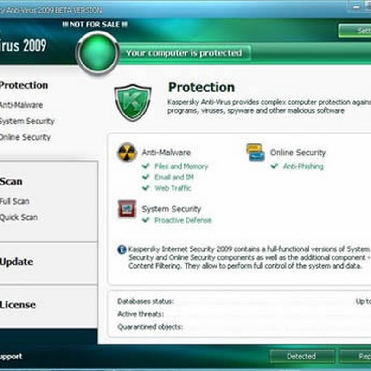This screenshot has width=371, height=371.
Task: Click the checkmark beside Web Traffic
Action: point(146,188)
